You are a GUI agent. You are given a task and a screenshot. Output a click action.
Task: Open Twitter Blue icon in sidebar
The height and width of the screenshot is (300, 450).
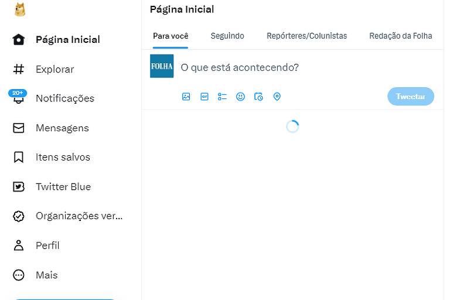click(19, 187)
